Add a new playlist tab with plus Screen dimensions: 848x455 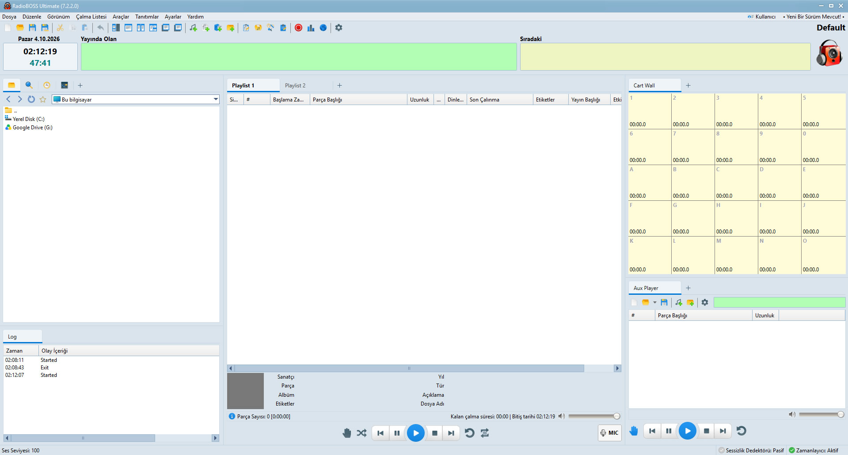coord(339,86)
